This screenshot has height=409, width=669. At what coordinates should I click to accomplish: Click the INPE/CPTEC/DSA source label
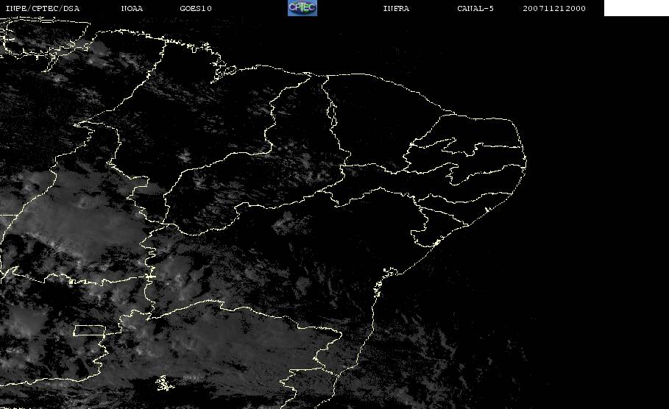click(x=42, y=9)
